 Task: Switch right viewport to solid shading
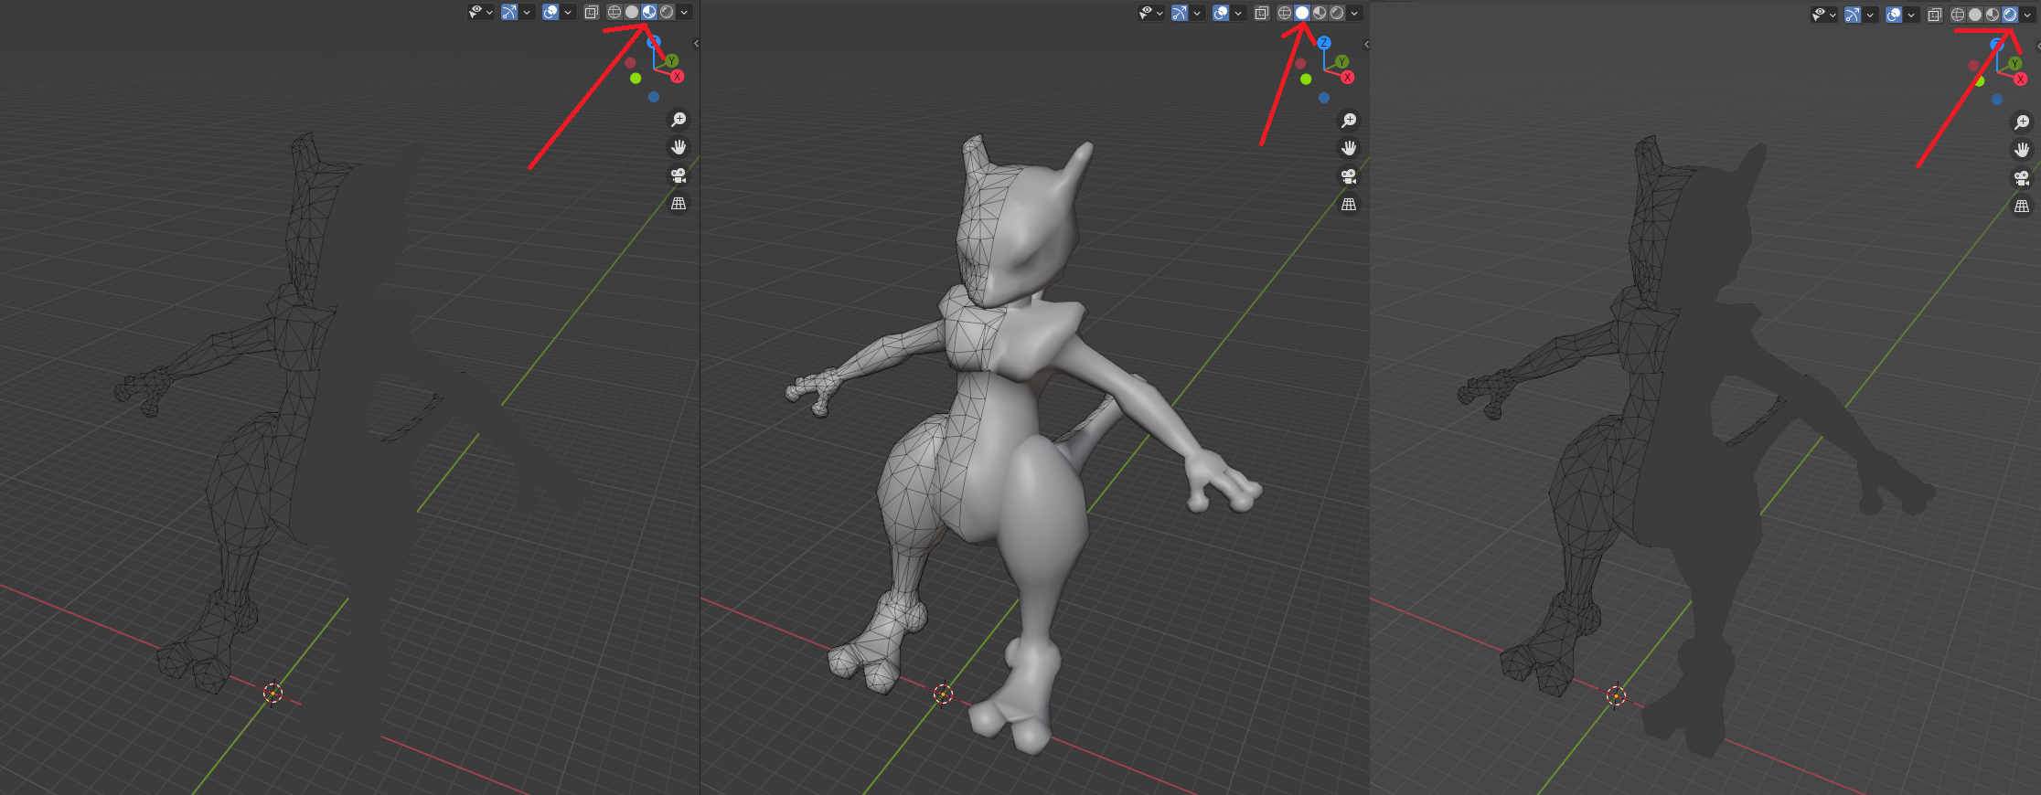coord(1975,15)
